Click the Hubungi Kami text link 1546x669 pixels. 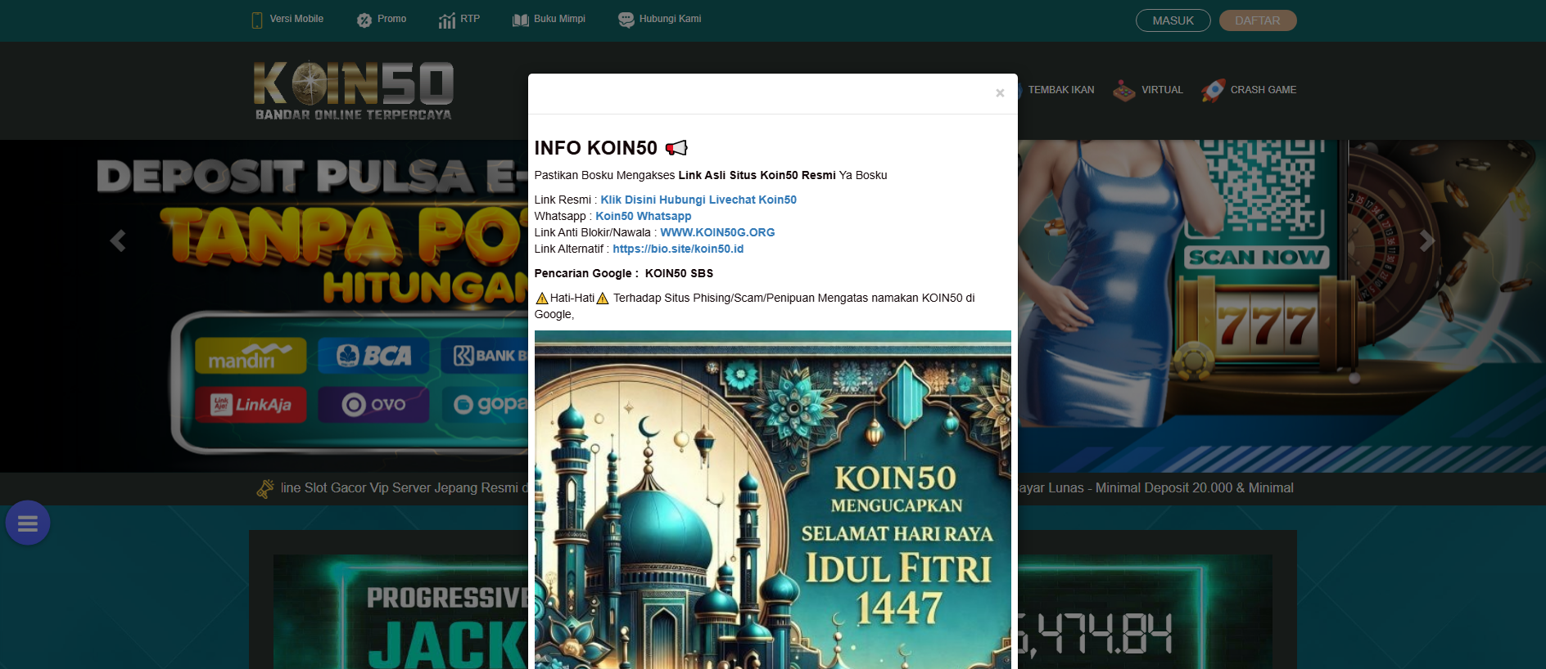(670, 19)
